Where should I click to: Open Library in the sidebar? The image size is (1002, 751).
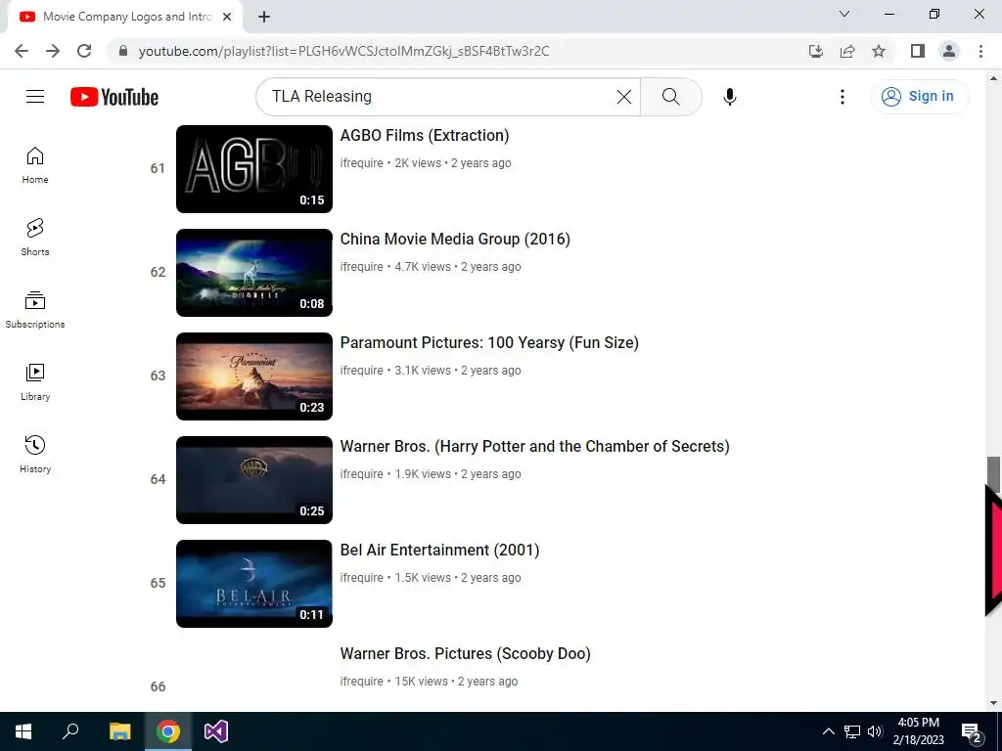pyautogui.click(x=35, y=382)
